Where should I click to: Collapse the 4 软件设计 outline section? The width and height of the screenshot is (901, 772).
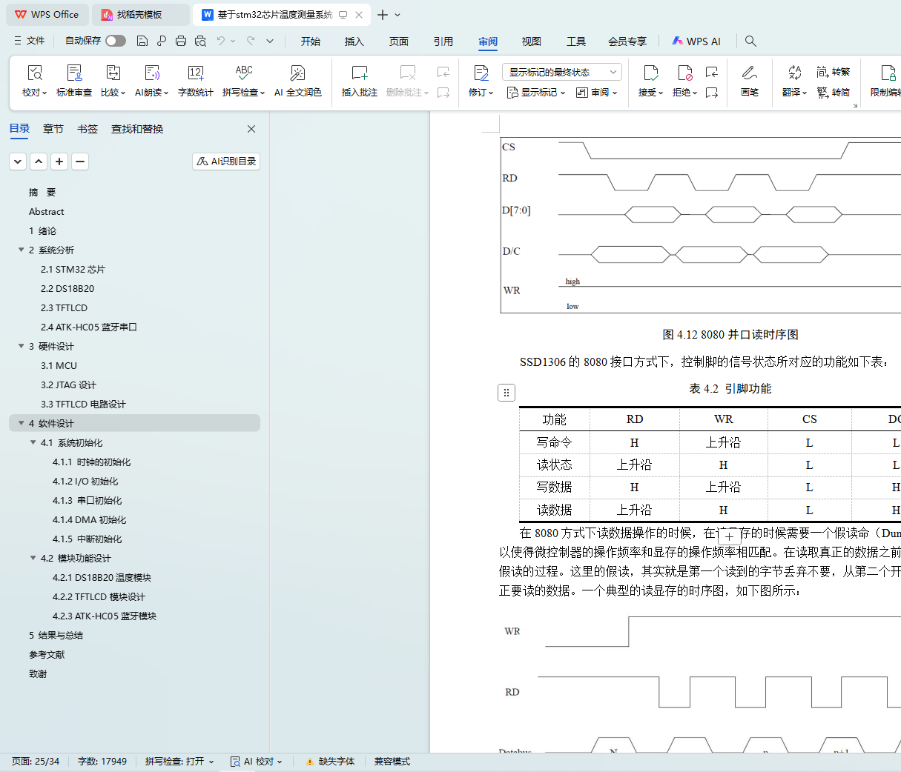pos(21,423)
